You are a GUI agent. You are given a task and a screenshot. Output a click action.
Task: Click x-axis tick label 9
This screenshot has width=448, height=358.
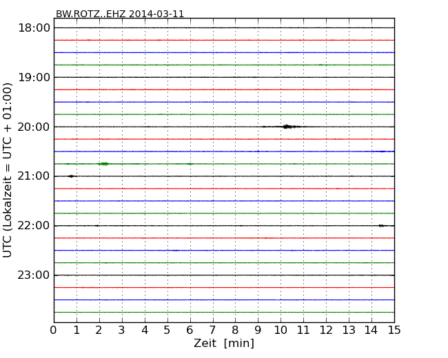pos(258,330)
